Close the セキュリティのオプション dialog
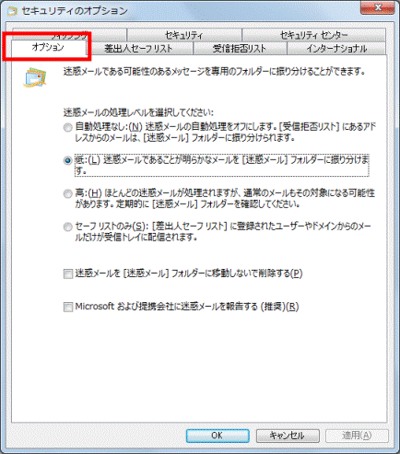This screenshot has width=400, height=454. [378, 8]
